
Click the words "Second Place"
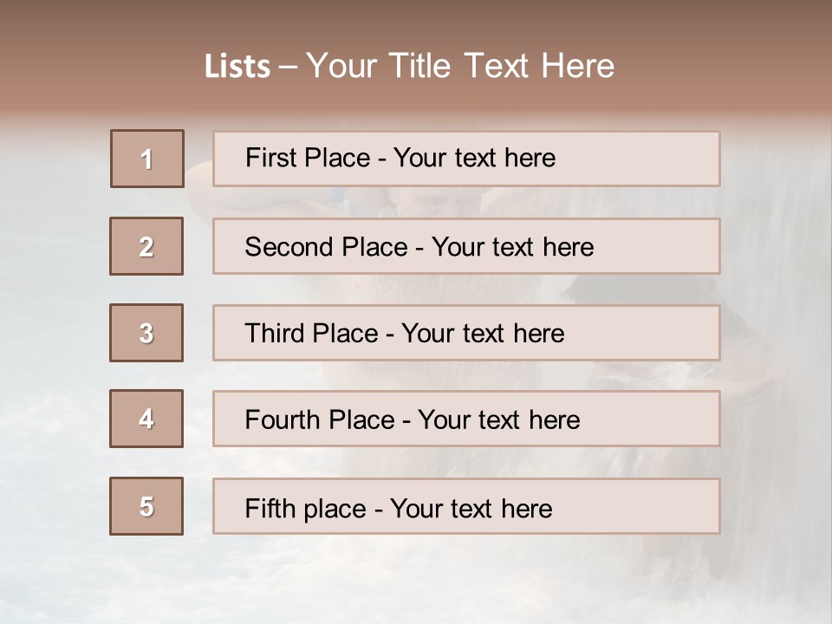point(325,247)
